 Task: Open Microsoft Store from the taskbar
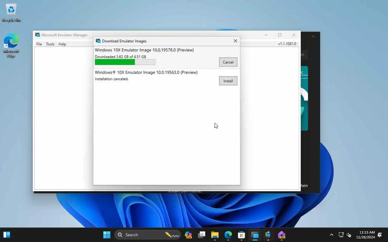coord(242,235)
